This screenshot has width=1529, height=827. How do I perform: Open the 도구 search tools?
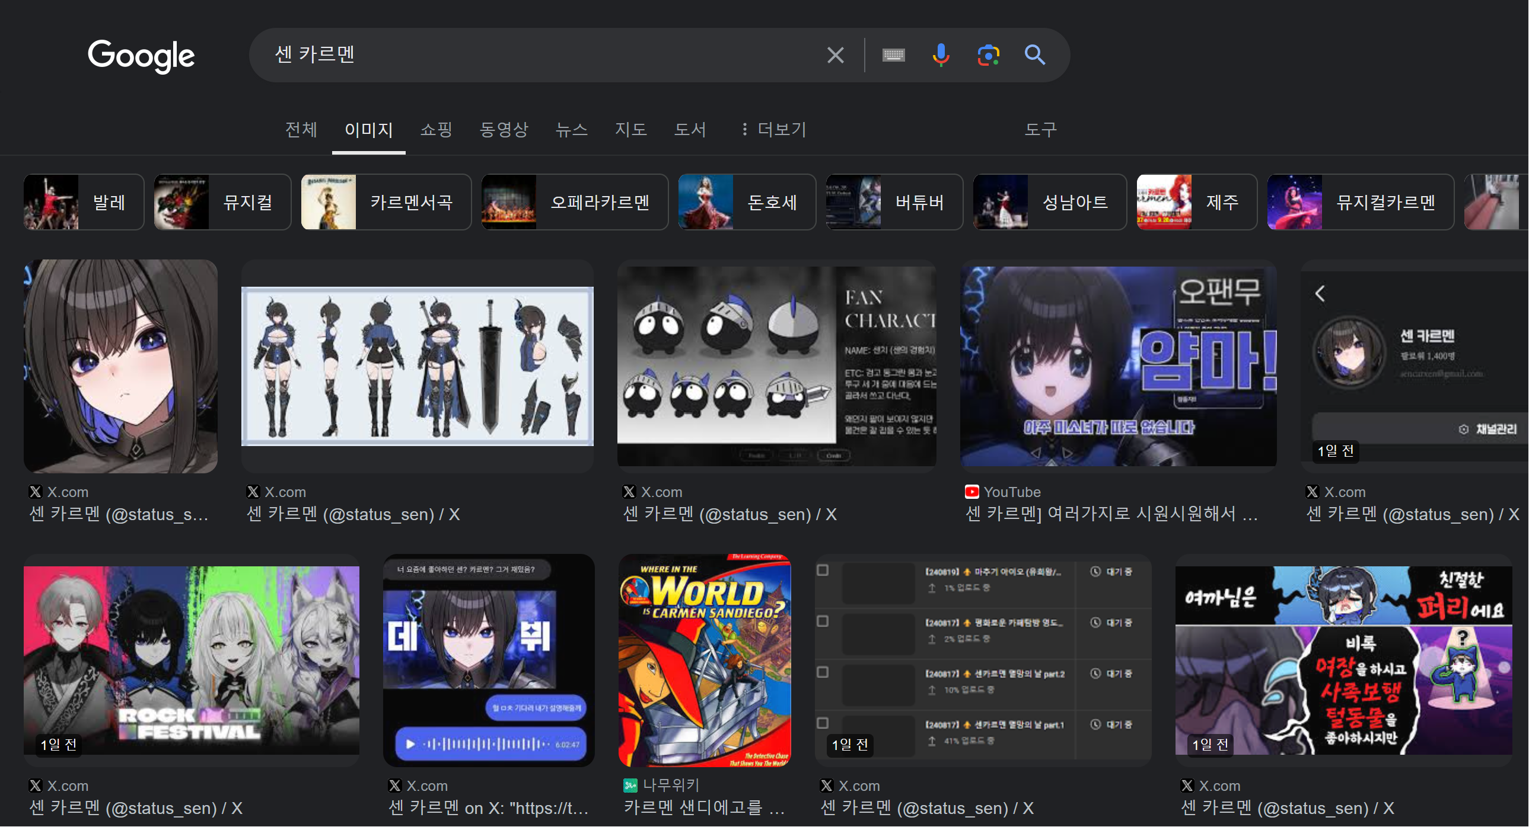click(x=1040, y=129)
